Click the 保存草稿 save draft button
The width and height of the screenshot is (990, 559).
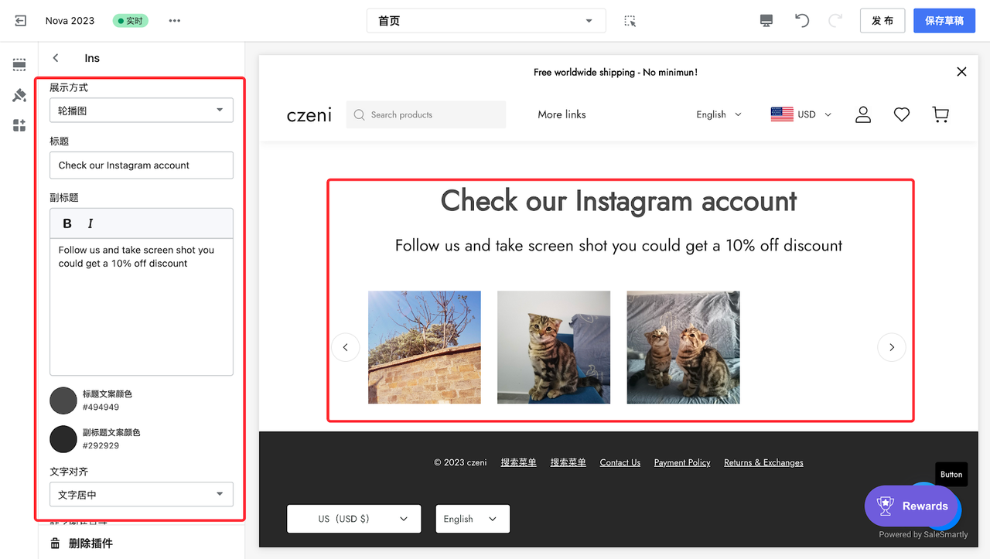(944, 21)
